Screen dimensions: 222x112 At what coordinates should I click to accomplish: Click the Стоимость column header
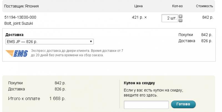205,6
